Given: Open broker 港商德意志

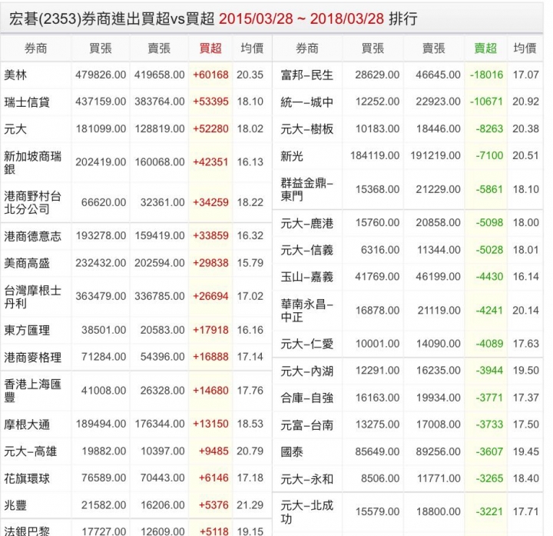Looking at the screenshot, I should click(33, 236).
